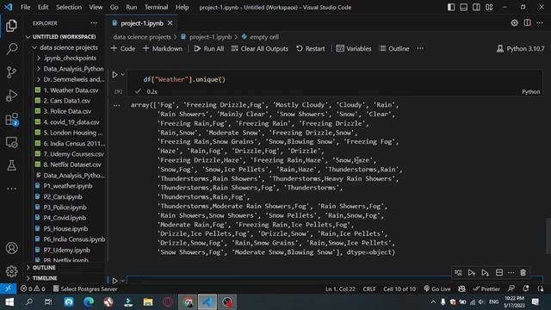Open the Search view in activity bar
Viewport: 551px width, 310px height.
(x=11, y=49)
